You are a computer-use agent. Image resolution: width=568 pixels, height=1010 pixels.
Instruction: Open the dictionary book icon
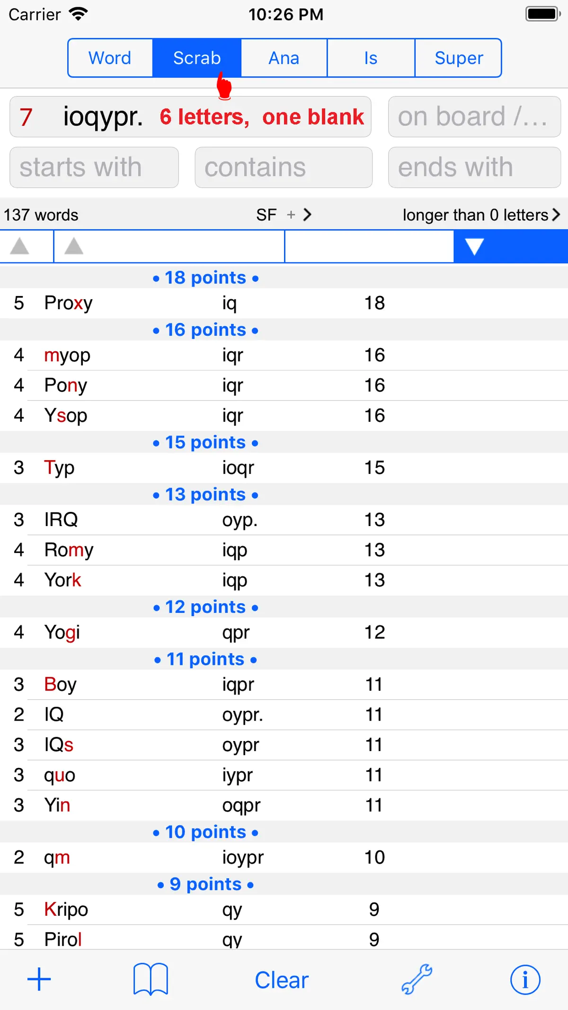tap(151, 979)
